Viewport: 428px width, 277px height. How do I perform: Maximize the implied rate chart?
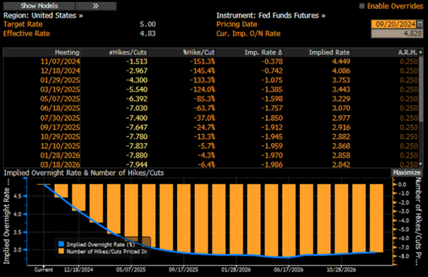pyautogui.click(x=407, y=173)
